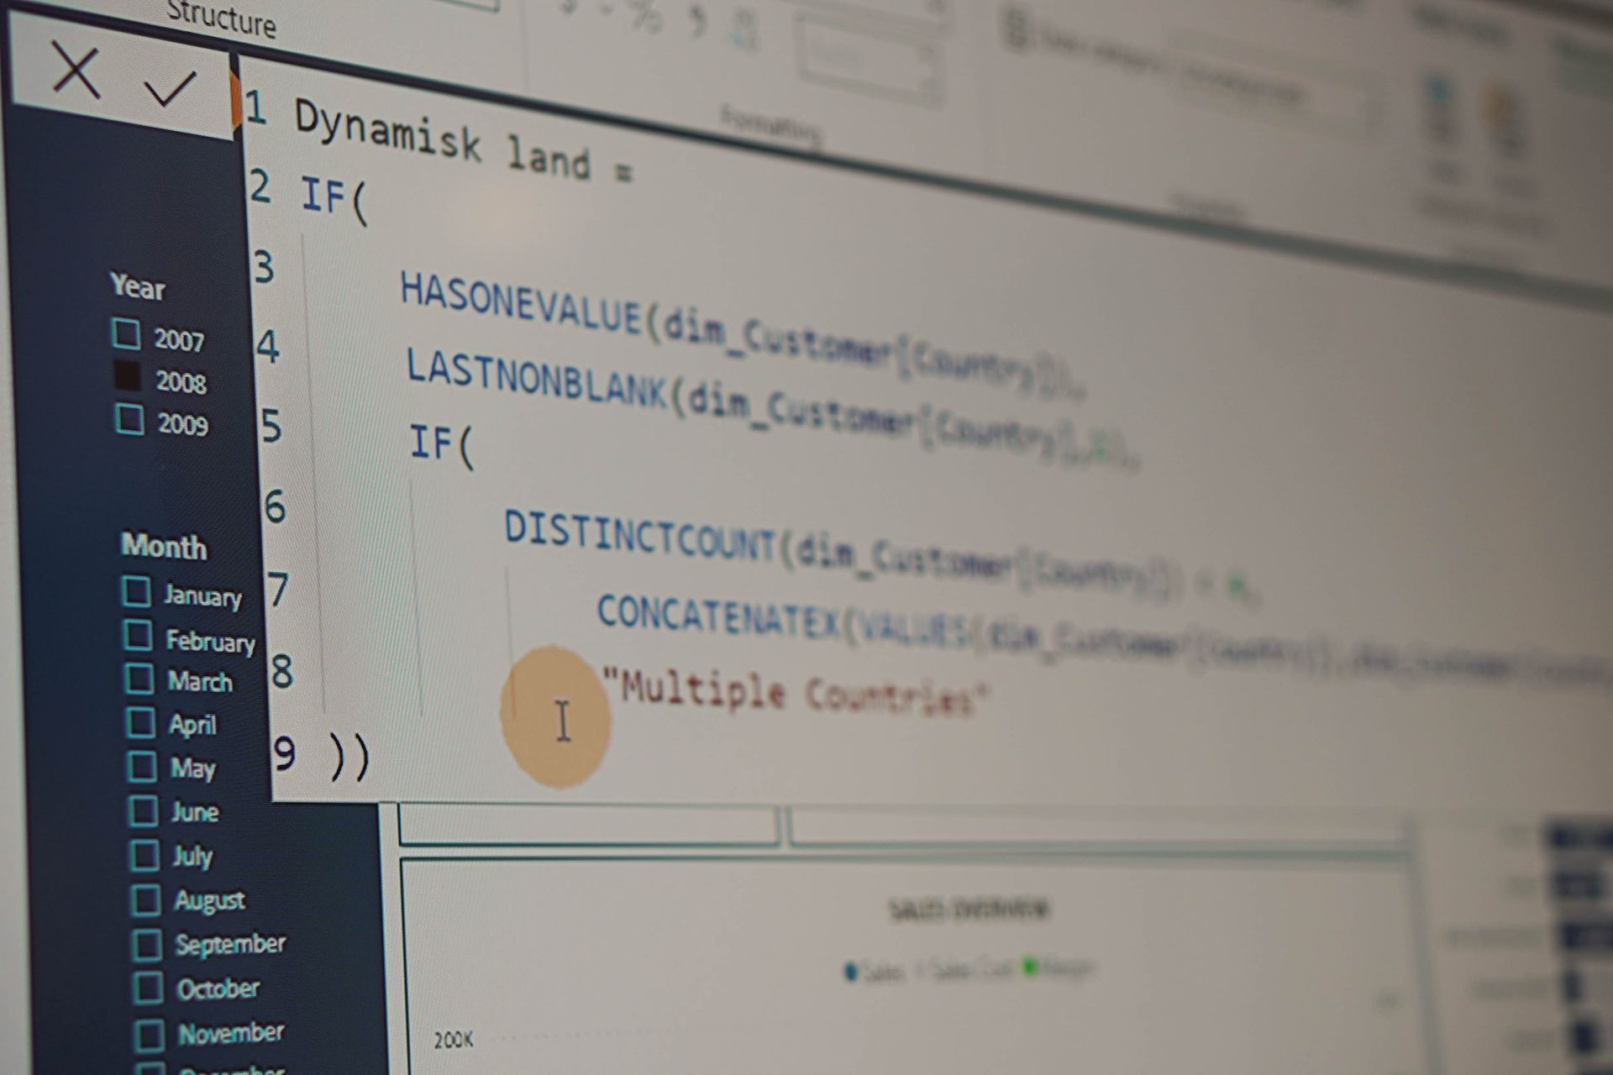Image resolution: width=1613 pixels, height=1075 pixels.
Task: Click the nested IF( on line 5
Action: click(x=443, y=445)
